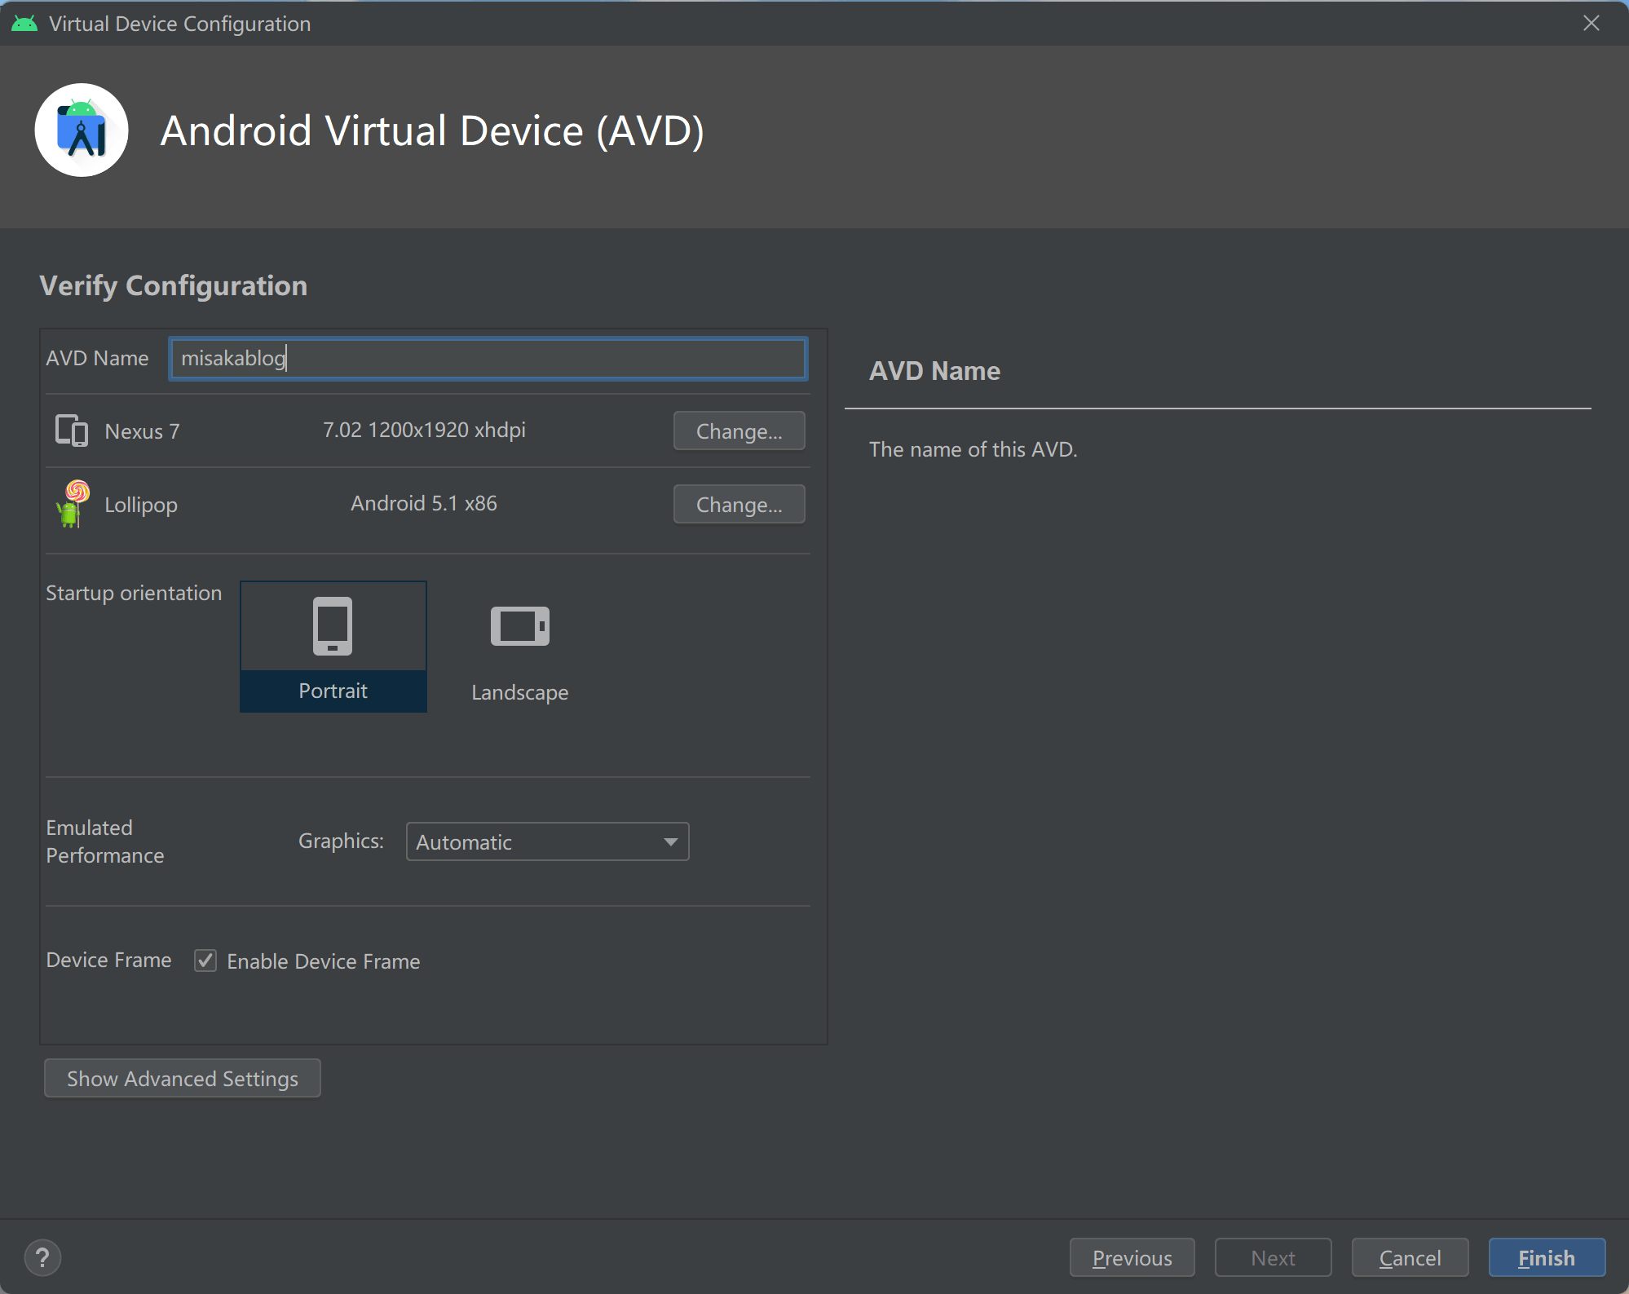The height and width of the screenshot is (1294, 1629).
Task: Close the Virtual Device Configuration dialog
Action: (1591, 24)
